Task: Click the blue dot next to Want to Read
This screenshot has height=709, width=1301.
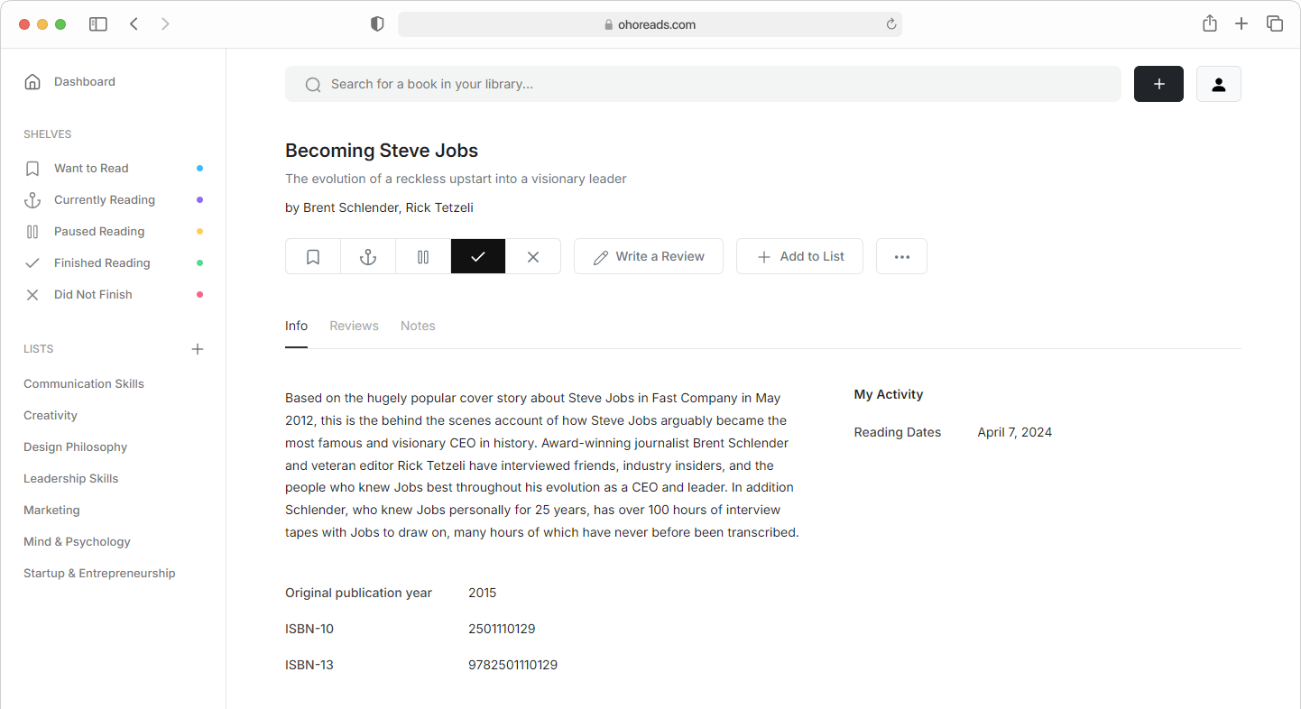Action: (x=199, y=169)
